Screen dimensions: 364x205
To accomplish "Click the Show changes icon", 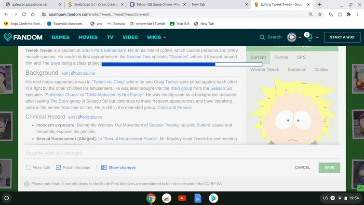I will click(104, 167).
